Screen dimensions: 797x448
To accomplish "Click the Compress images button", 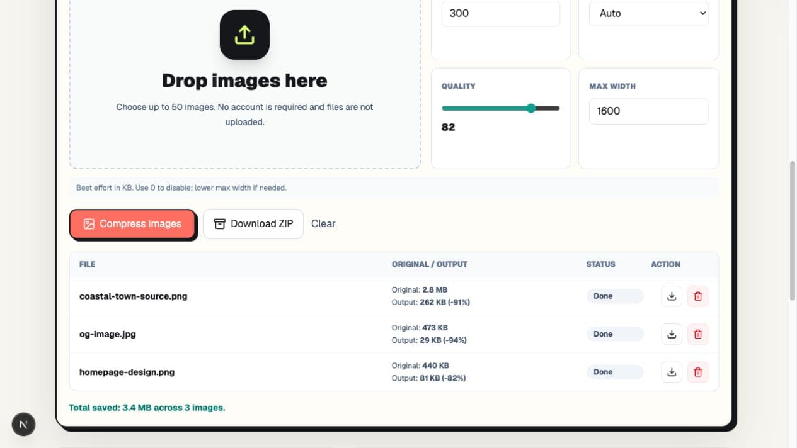I will [132, 223].
